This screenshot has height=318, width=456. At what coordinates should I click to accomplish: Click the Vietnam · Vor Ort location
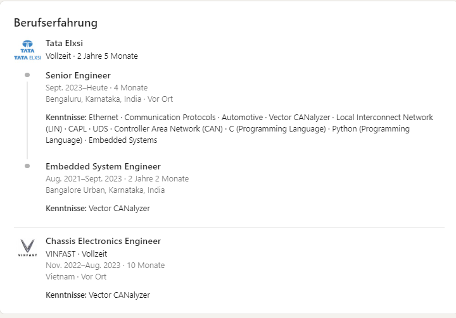pyautogui.click(x=76, y=276)
